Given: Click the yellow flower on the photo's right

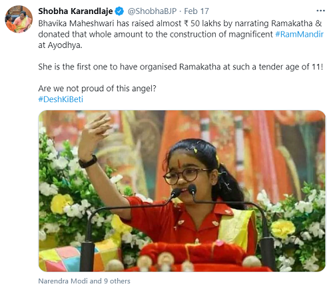Looking at the screenshot, I should tap(283, 229).
